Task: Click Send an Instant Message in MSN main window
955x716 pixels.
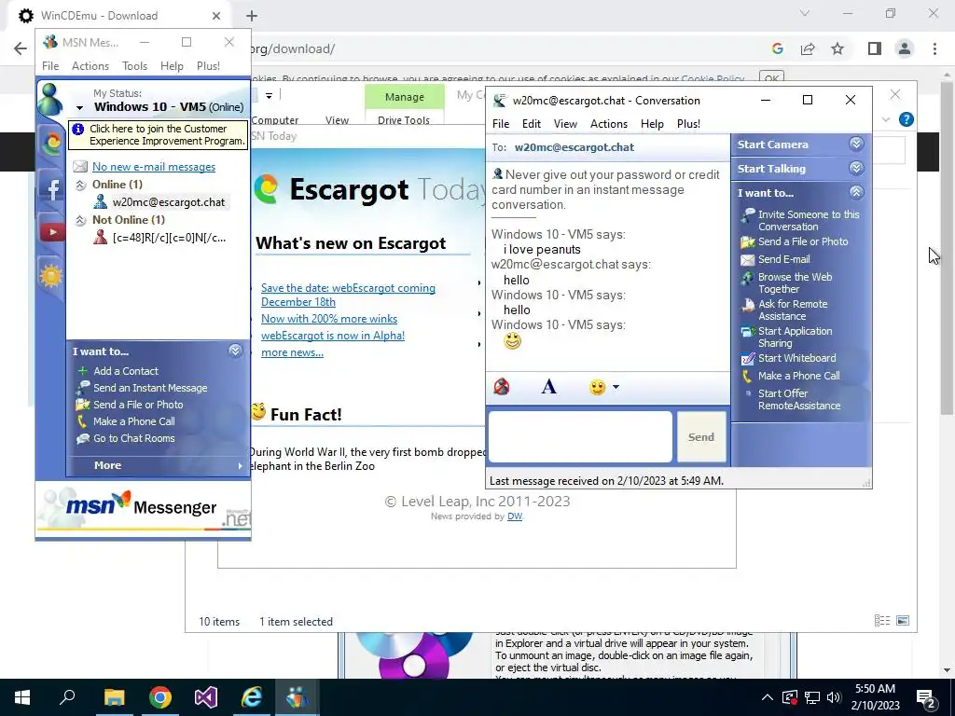Action: coord(150,388)
